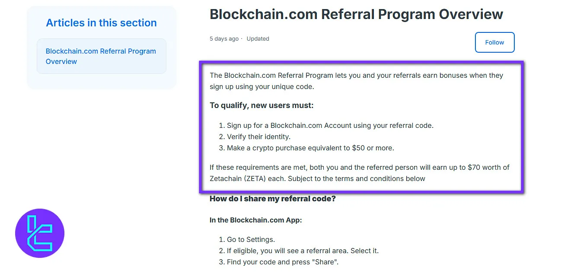Click the purple TC logo icon
This screenshot has height=273, width=577.
click(x=40, y=233)
